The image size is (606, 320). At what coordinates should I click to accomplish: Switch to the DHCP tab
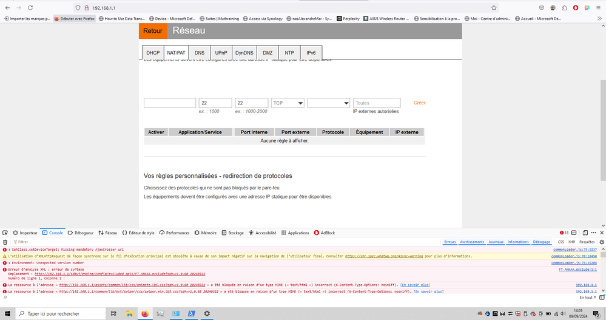click(152, 53)
